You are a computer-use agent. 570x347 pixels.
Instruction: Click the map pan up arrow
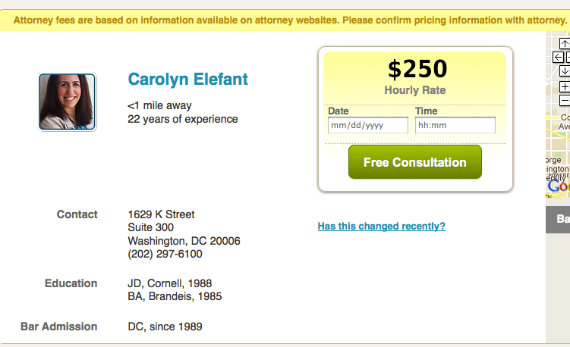tap(565, 43)
